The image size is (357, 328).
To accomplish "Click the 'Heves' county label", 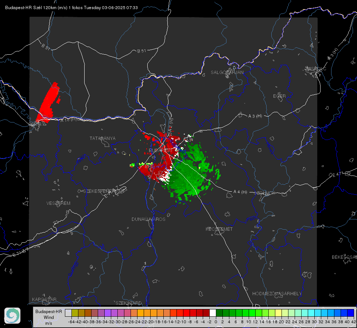I will (269, 148).
